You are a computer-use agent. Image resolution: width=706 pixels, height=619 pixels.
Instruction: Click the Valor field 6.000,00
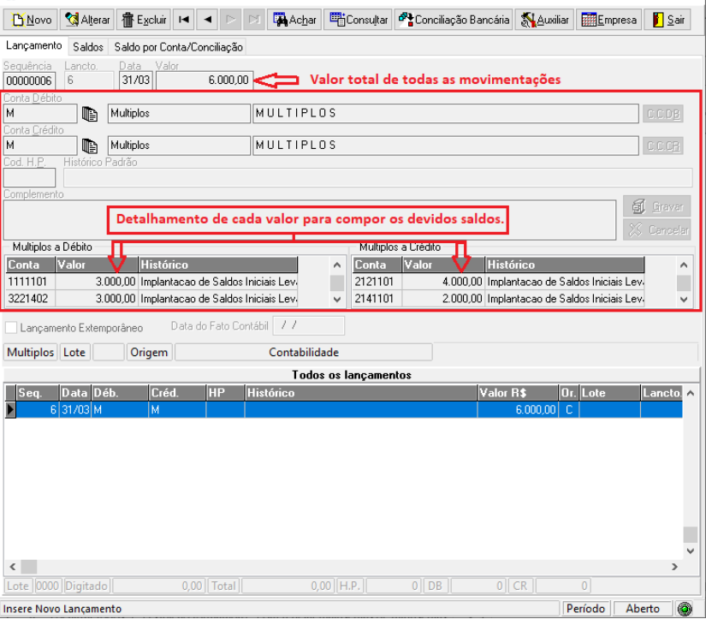tap(205, 80)
